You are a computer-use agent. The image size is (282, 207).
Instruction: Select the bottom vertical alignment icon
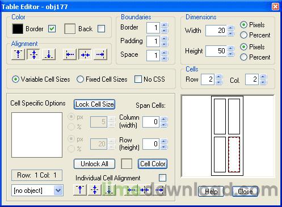[49, 54]
